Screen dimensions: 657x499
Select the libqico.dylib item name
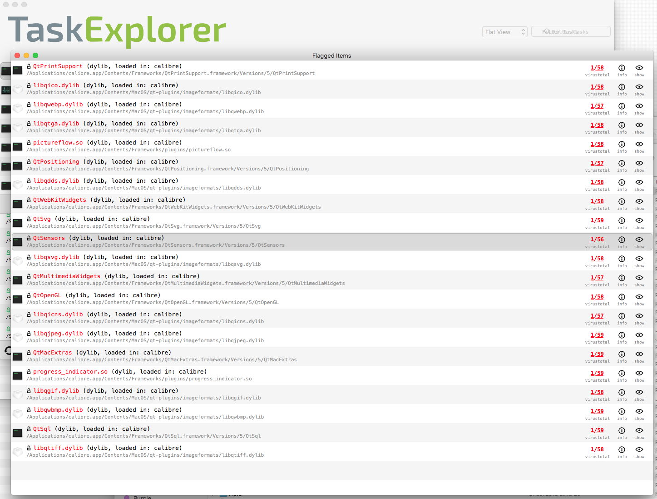click(x=56, y=85)
